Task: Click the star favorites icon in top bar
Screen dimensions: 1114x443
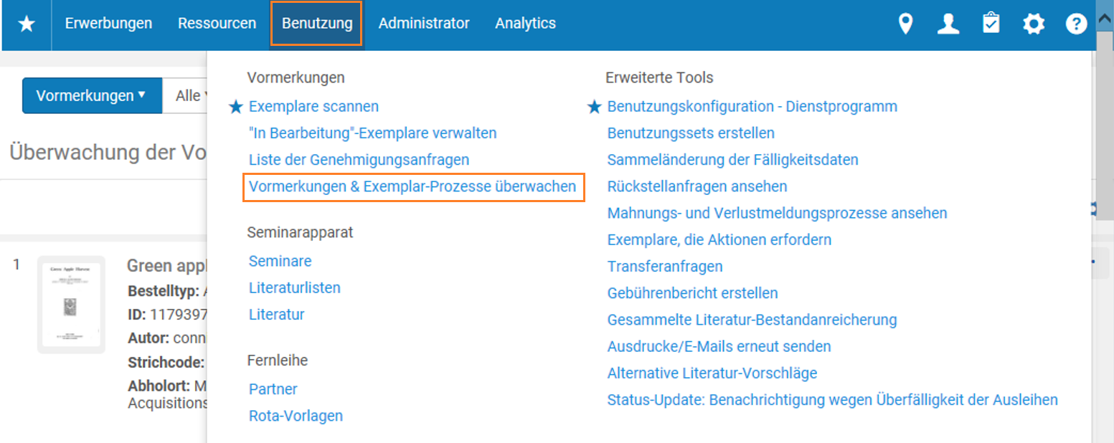Action: click(27, 24)
